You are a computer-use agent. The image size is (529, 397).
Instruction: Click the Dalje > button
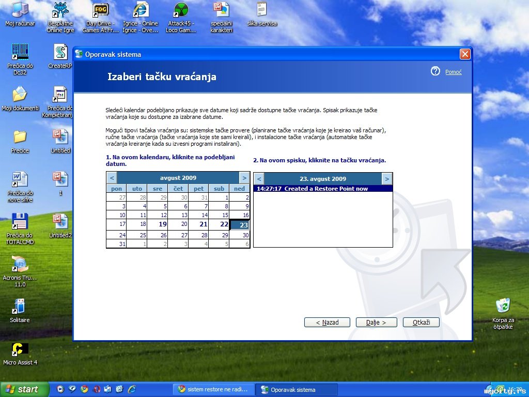pyautogui.click(x=376, y=323)
